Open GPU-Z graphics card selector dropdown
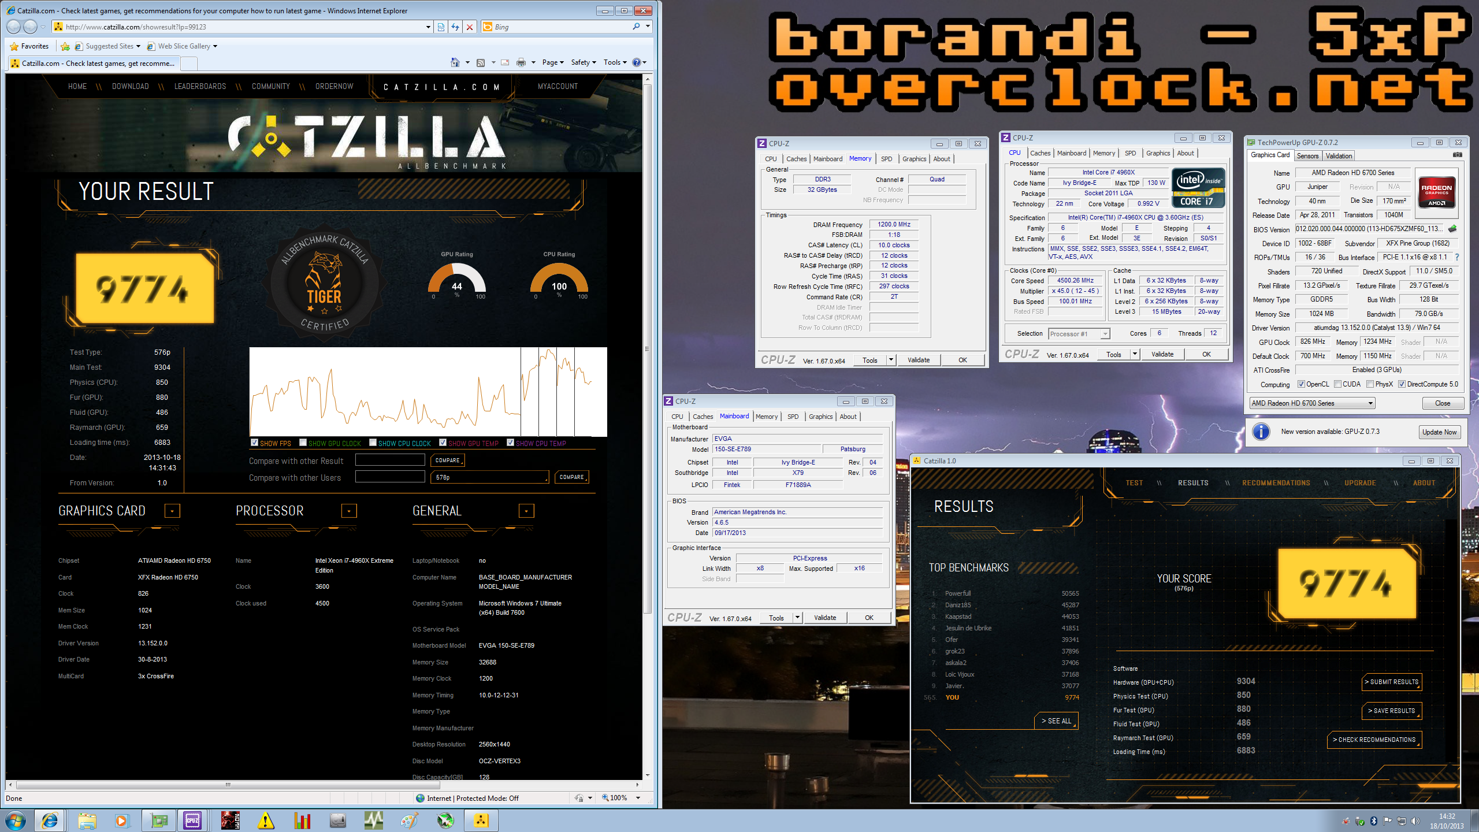This screenshot has height=832, width=1479. point(1312,403)
